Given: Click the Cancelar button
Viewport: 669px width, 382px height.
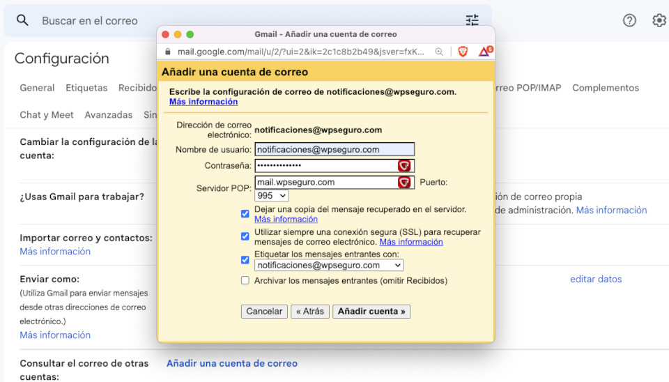Looking at the screenshot, I should coord(264,311).
